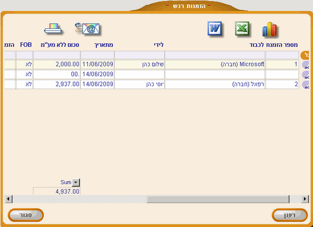This screenshot has height=227, width=313.
Task: Click the רענן refresh button
Action: pos(290,215)
